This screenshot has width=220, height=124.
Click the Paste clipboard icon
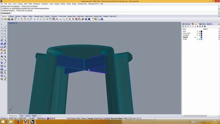tap(25, 19)
